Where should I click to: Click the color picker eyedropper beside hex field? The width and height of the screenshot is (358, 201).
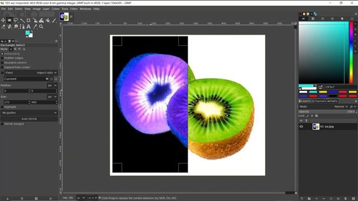321,87
